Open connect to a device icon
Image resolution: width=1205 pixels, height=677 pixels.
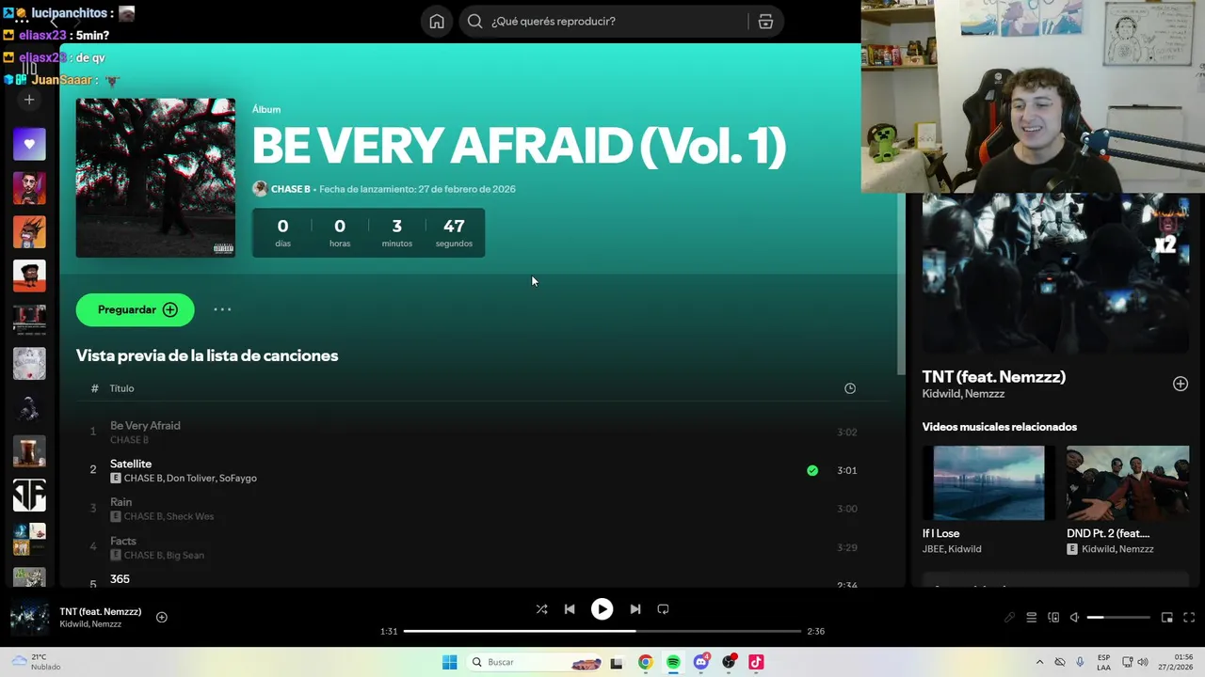1053,618
